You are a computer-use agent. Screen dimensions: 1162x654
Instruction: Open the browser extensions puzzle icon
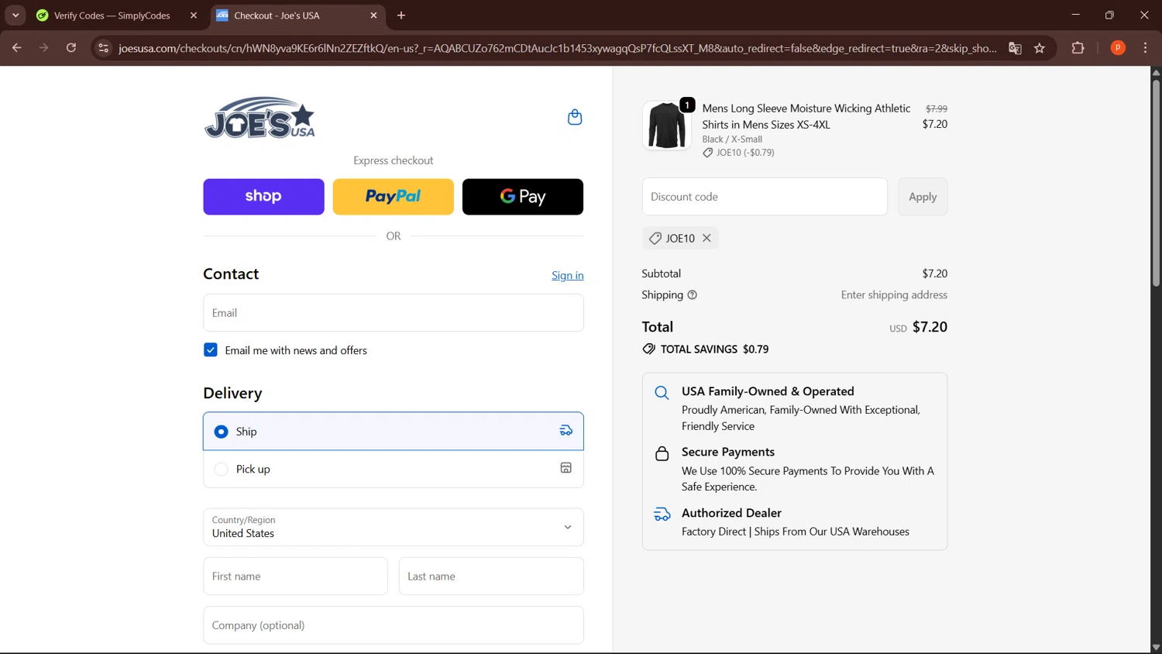coord(1078,48)
